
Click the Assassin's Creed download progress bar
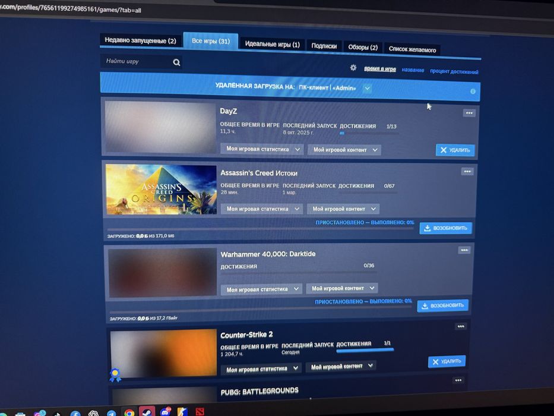[x=261, y=229]
